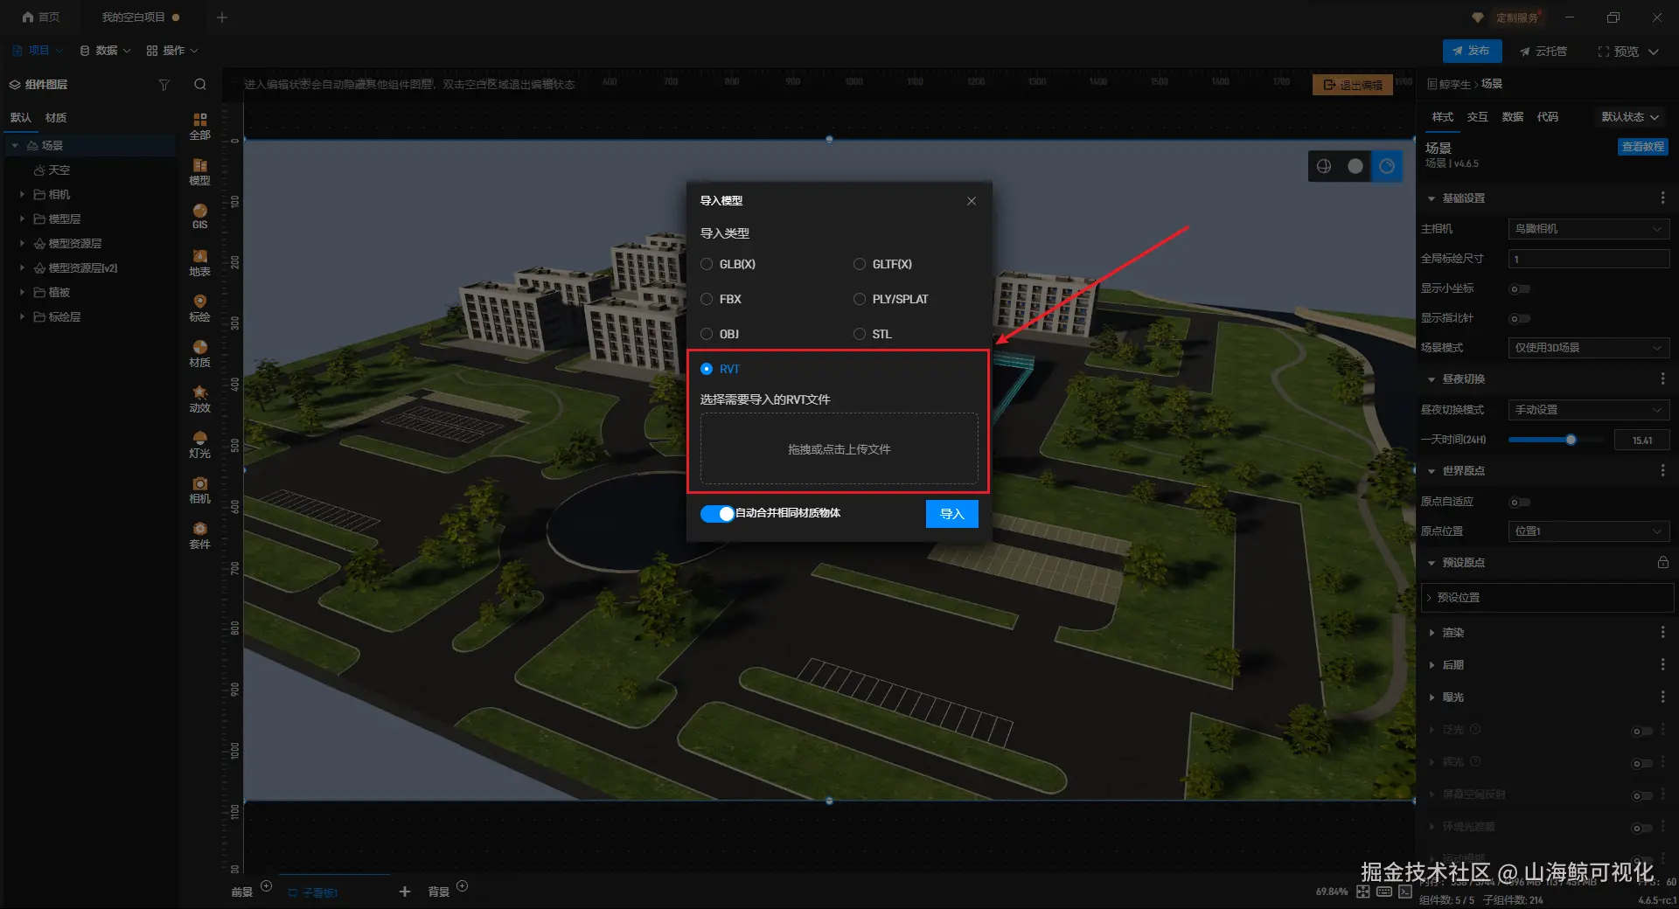
Task: Open the 数据 menu
Action: pos(105,51)
